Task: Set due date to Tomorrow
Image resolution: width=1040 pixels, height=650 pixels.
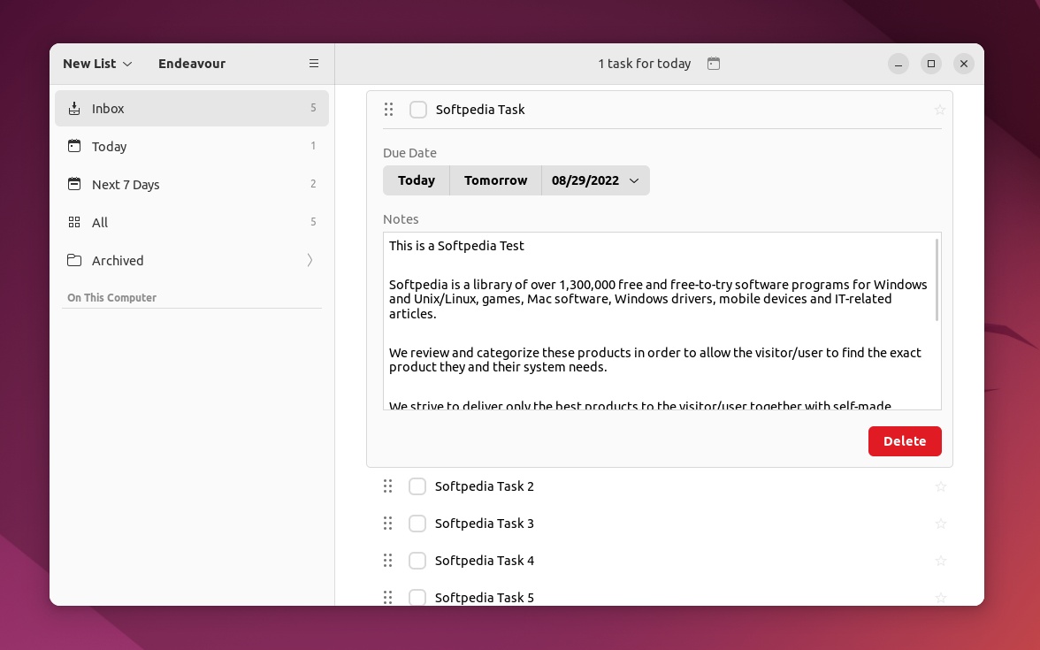Action: 495,180
